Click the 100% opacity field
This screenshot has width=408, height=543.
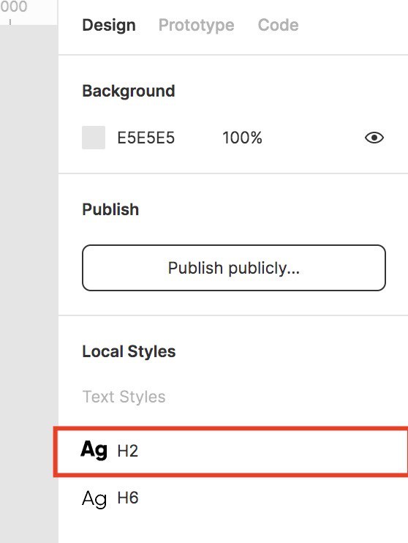[x=242, y=138]
